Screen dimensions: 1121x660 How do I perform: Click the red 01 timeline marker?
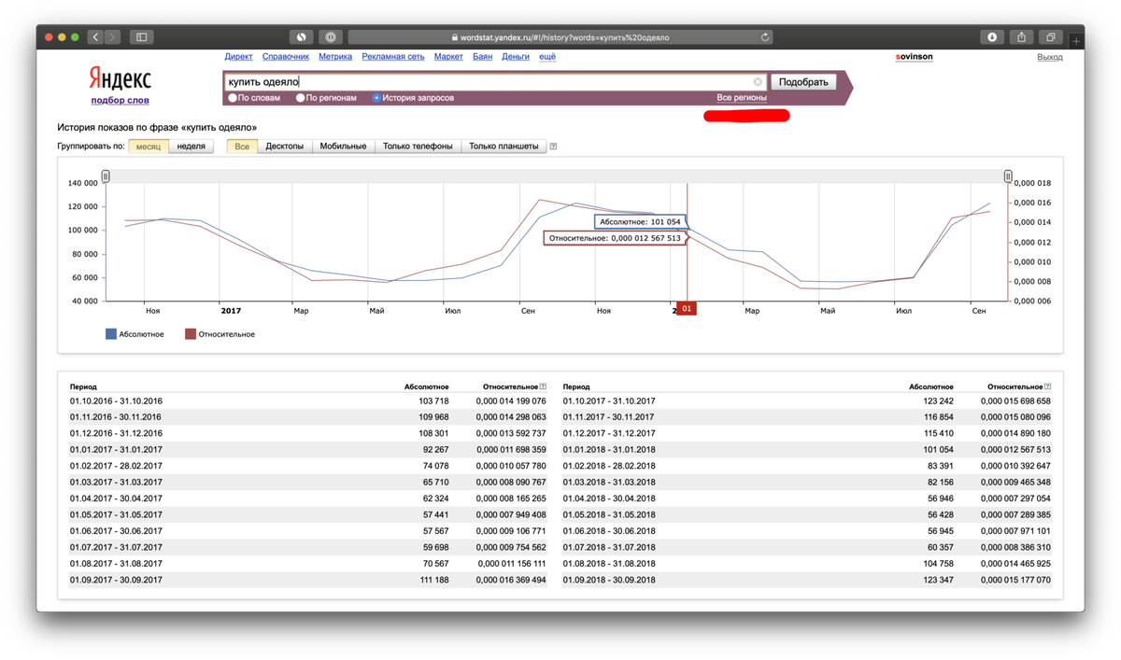687,309
